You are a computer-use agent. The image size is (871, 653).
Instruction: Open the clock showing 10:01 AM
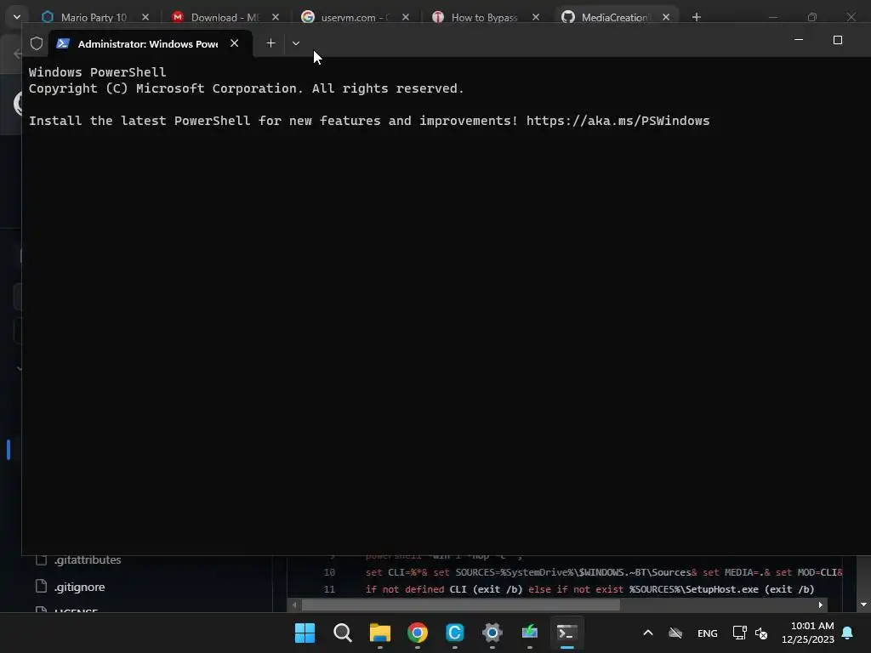click(x=808, y=633)
